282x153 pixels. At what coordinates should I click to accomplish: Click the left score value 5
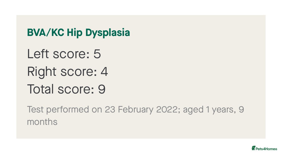point(97,54)
